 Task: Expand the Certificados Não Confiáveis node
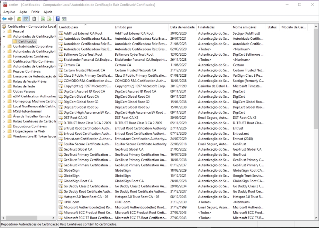point(4,61)
